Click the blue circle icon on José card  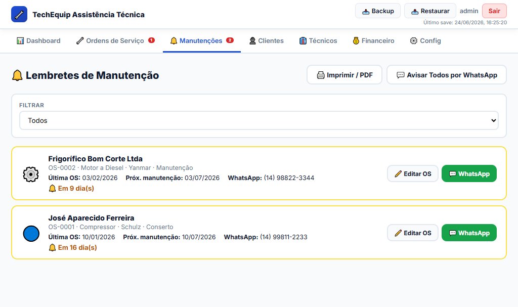point(31,233)
